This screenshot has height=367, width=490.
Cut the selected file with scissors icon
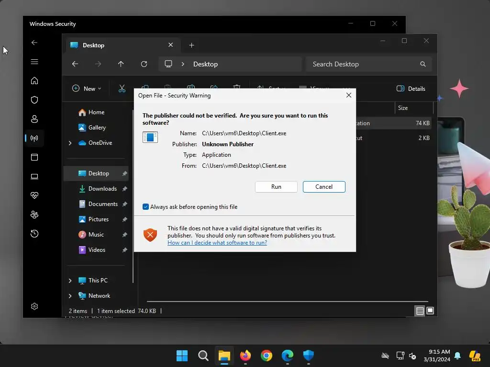pos(122,88)
